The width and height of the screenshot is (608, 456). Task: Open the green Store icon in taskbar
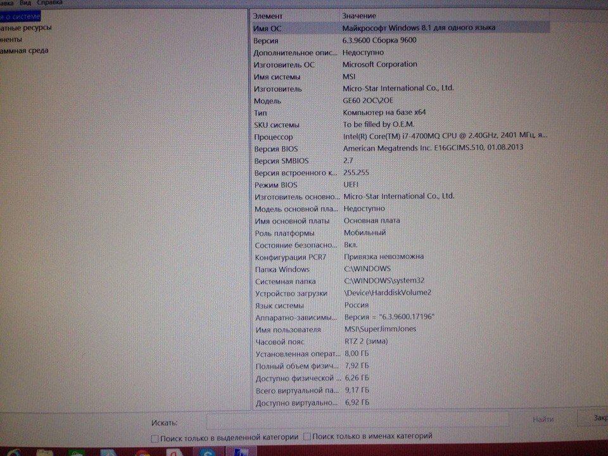(x=77, y=453)
